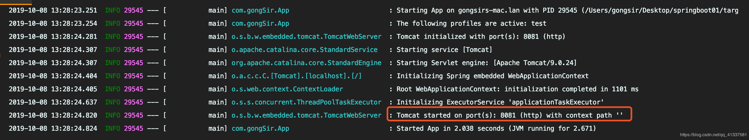The width and height of the screenshot is (749, 140).
Task: Open the blog.csdn.net watermark URL
Action: tap(713, 135)
